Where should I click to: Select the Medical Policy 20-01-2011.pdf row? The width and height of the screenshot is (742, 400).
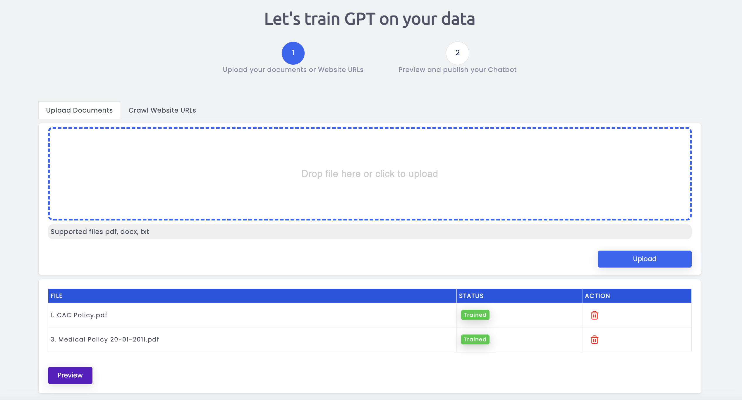[x=370, y=339]
